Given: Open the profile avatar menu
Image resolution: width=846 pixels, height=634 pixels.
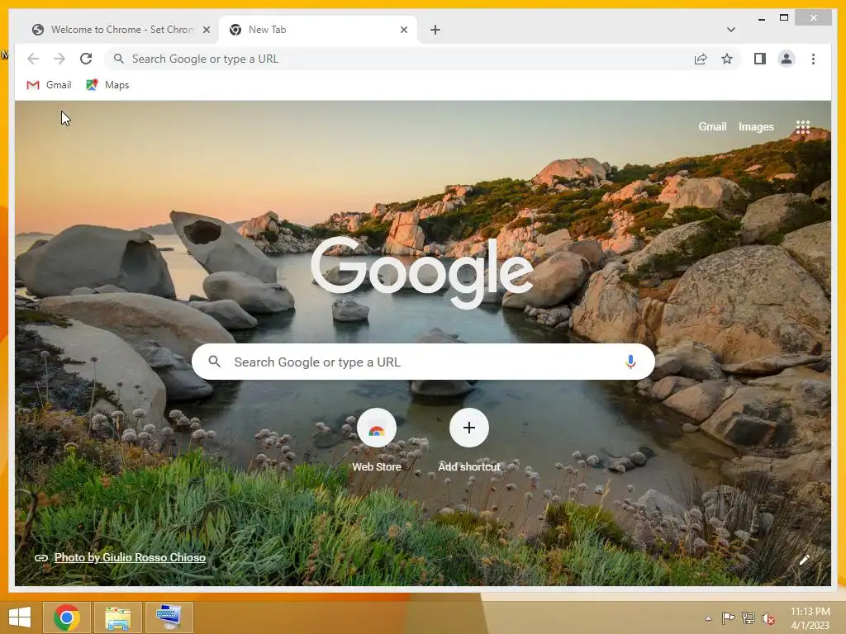Looking at the screenshot, I should [x=787, y=59].
